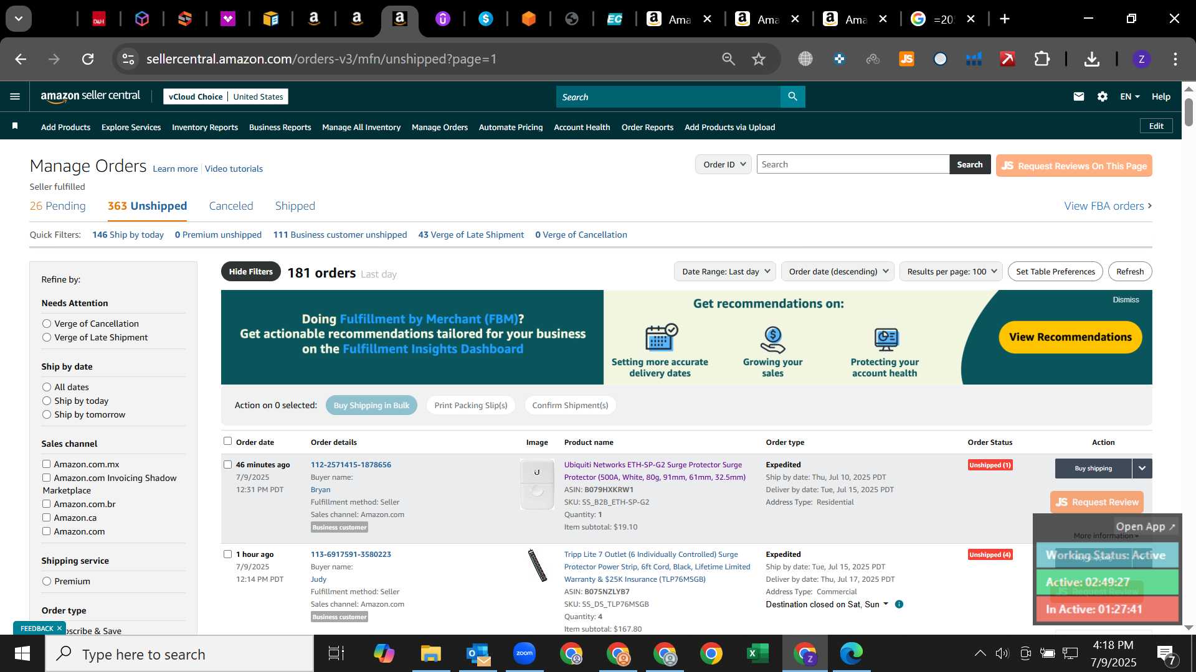
Task: Switch to the 26 Pending tab
Action: (x=58, y=206)
